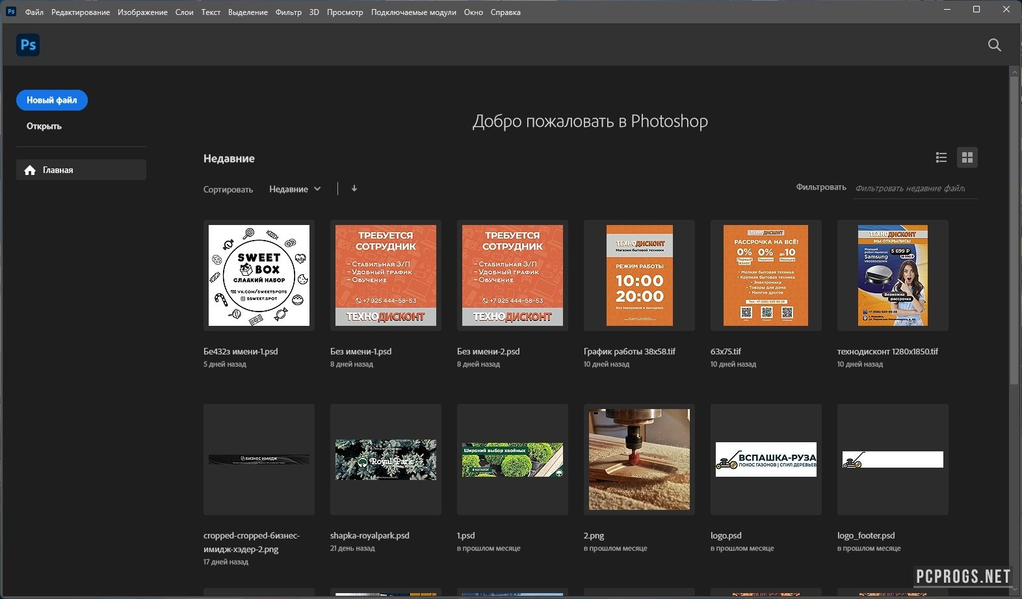The height and width of the screenshot is (599, 1022).
Task: Open the 1.psd thumbnail
Action: coord(512,460)
